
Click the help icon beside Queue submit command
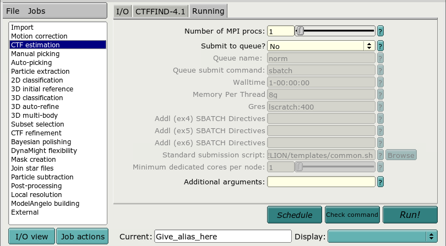coord(380,70)
